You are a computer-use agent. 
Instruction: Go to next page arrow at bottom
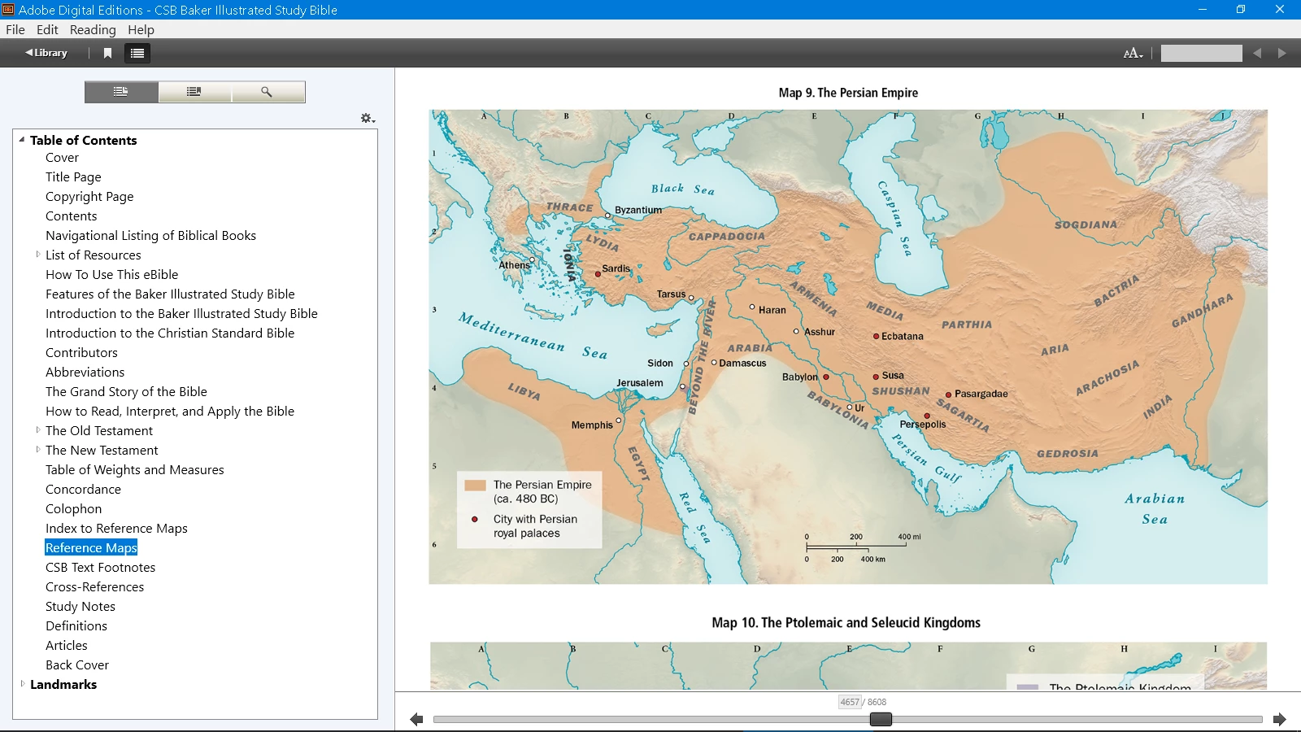point(1279,719)
